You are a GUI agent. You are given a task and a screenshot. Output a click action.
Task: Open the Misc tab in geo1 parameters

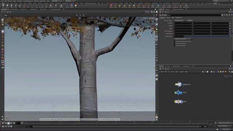click(x=173, y=18)
